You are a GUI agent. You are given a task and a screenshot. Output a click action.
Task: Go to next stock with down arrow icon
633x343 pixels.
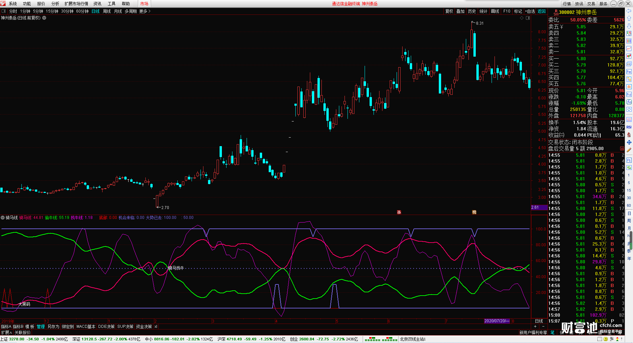(629, 26)
